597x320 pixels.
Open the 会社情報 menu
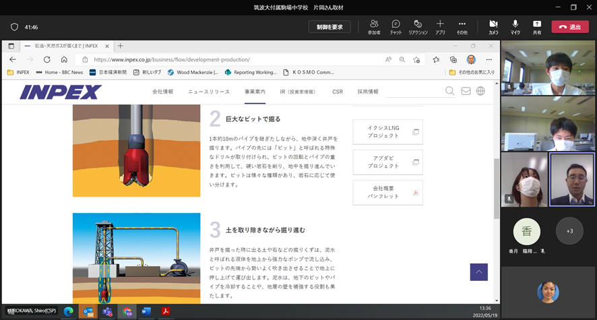click(162, 92)
